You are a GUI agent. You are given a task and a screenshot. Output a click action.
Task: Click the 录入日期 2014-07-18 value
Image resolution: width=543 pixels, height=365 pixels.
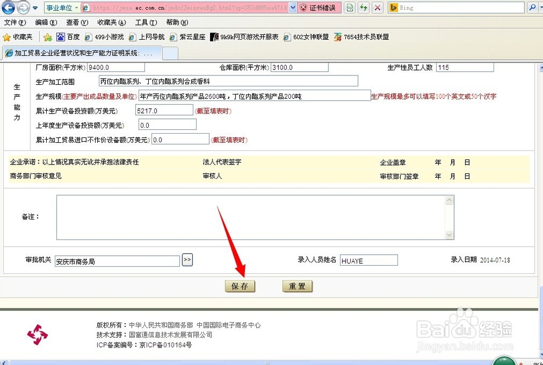click(x=495, y=260)
